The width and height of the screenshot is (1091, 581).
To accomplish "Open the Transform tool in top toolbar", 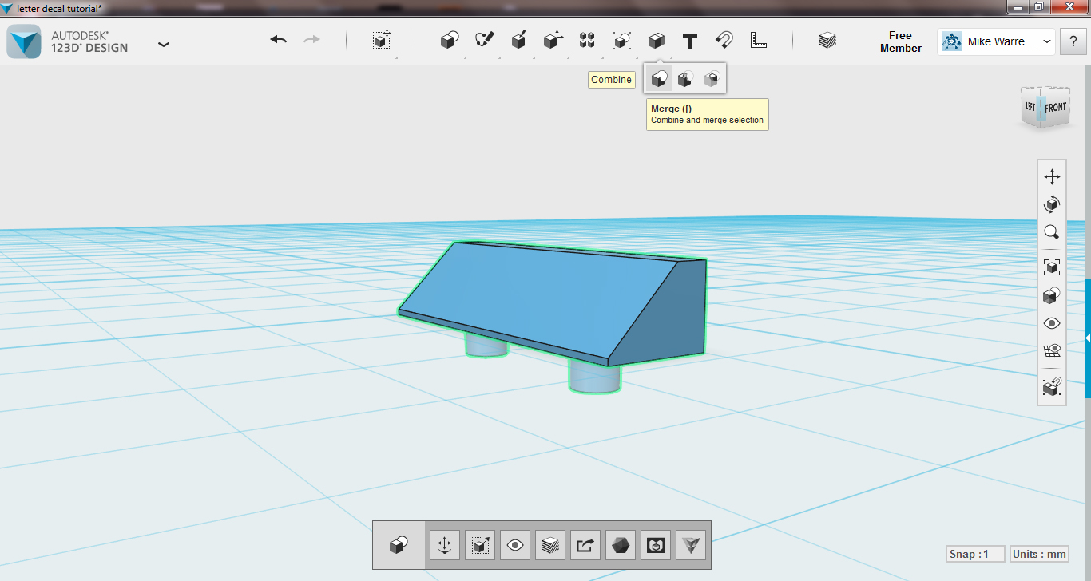I will click(x=382, y=40).
